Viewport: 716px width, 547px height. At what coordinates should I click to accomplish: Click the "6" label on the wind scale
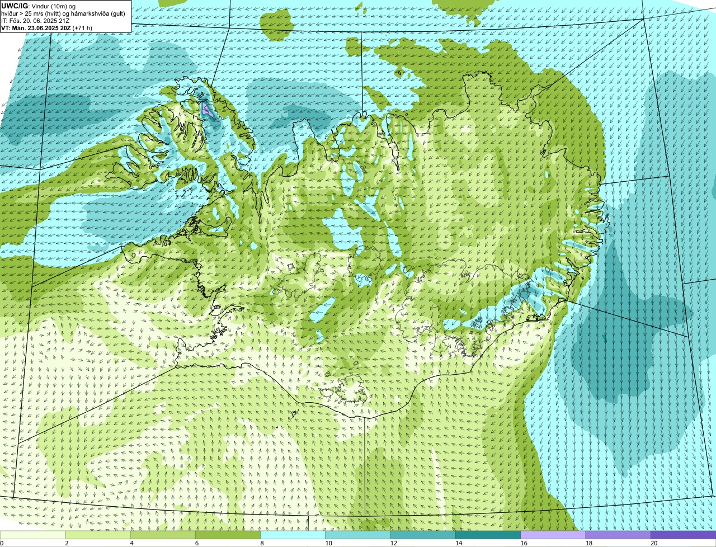point(196,543)
